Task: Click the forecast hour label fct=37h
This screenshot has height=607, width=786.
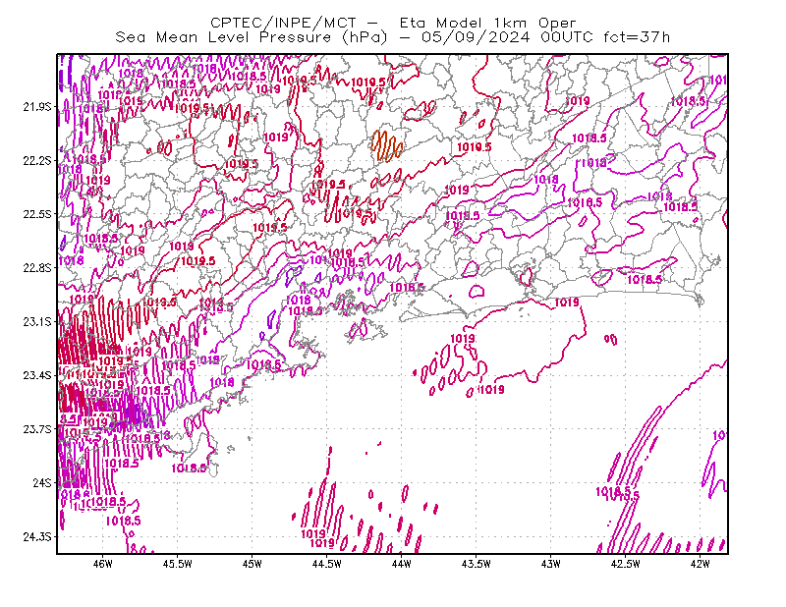Action: pos(637,37)
